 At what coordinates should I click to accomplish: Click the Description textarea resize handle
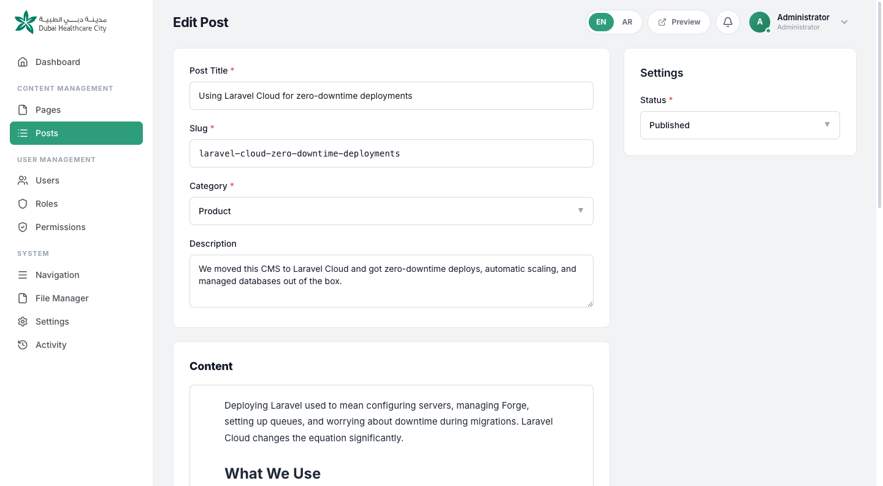590,304
